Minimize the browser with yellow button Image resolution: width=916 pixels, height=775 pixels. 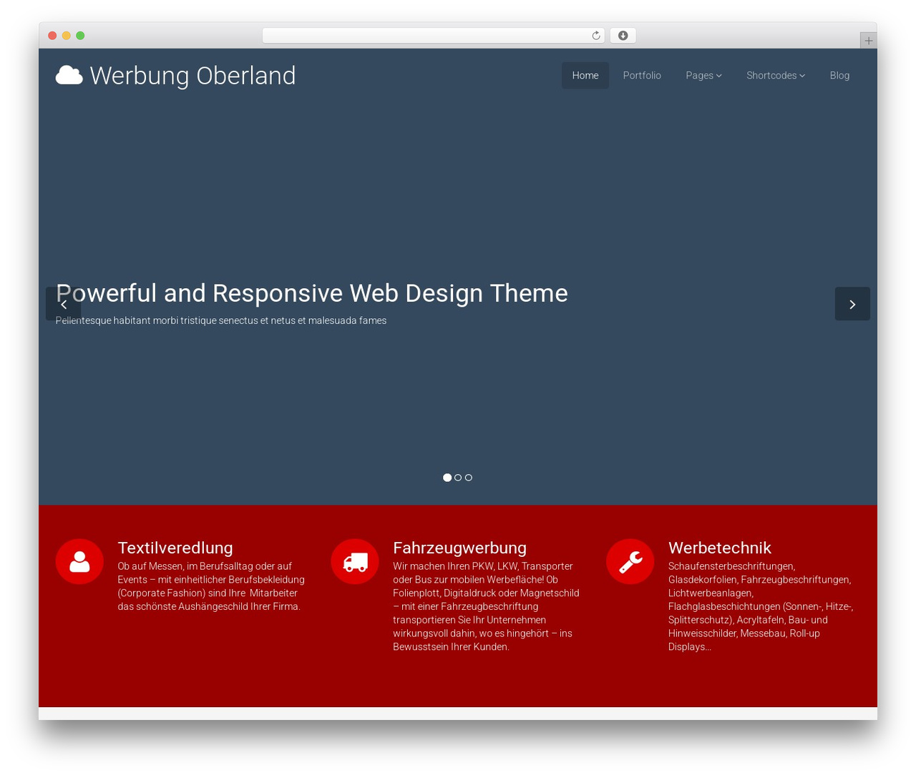pyautogui.click(x=66, y=36)
